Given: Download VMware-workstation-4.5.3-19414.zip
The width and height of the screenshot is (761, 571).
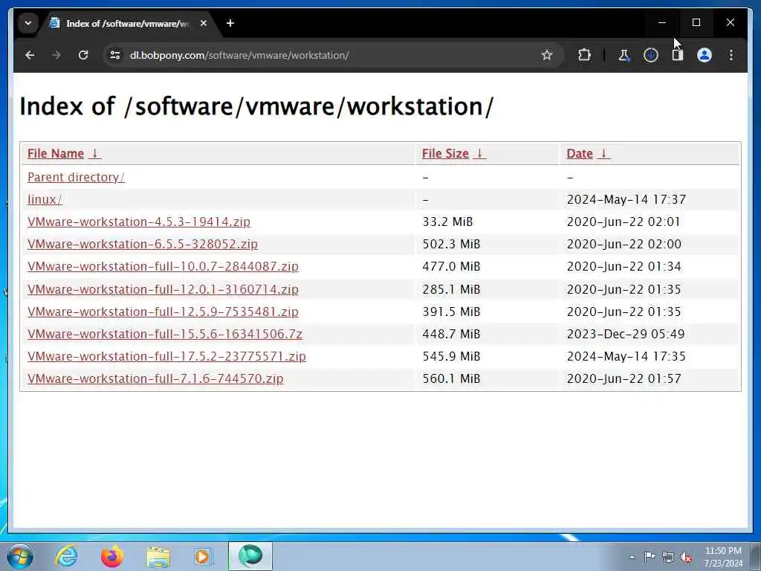Looking at the screenshot, I should coord(139,222).
